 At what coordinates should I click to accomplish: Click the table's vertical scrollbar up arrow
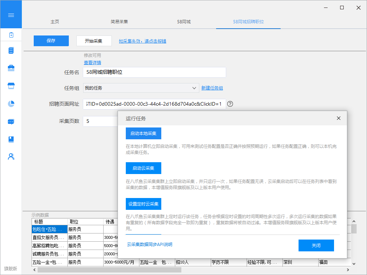pyautogui.click(x=354, y=221)
